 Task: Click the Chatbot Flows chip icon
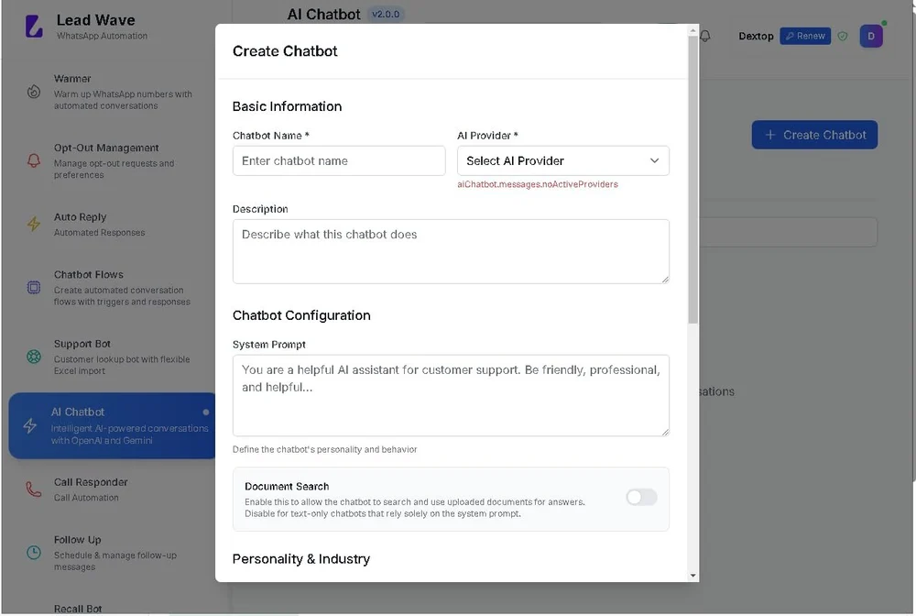(x=34, y=288)
